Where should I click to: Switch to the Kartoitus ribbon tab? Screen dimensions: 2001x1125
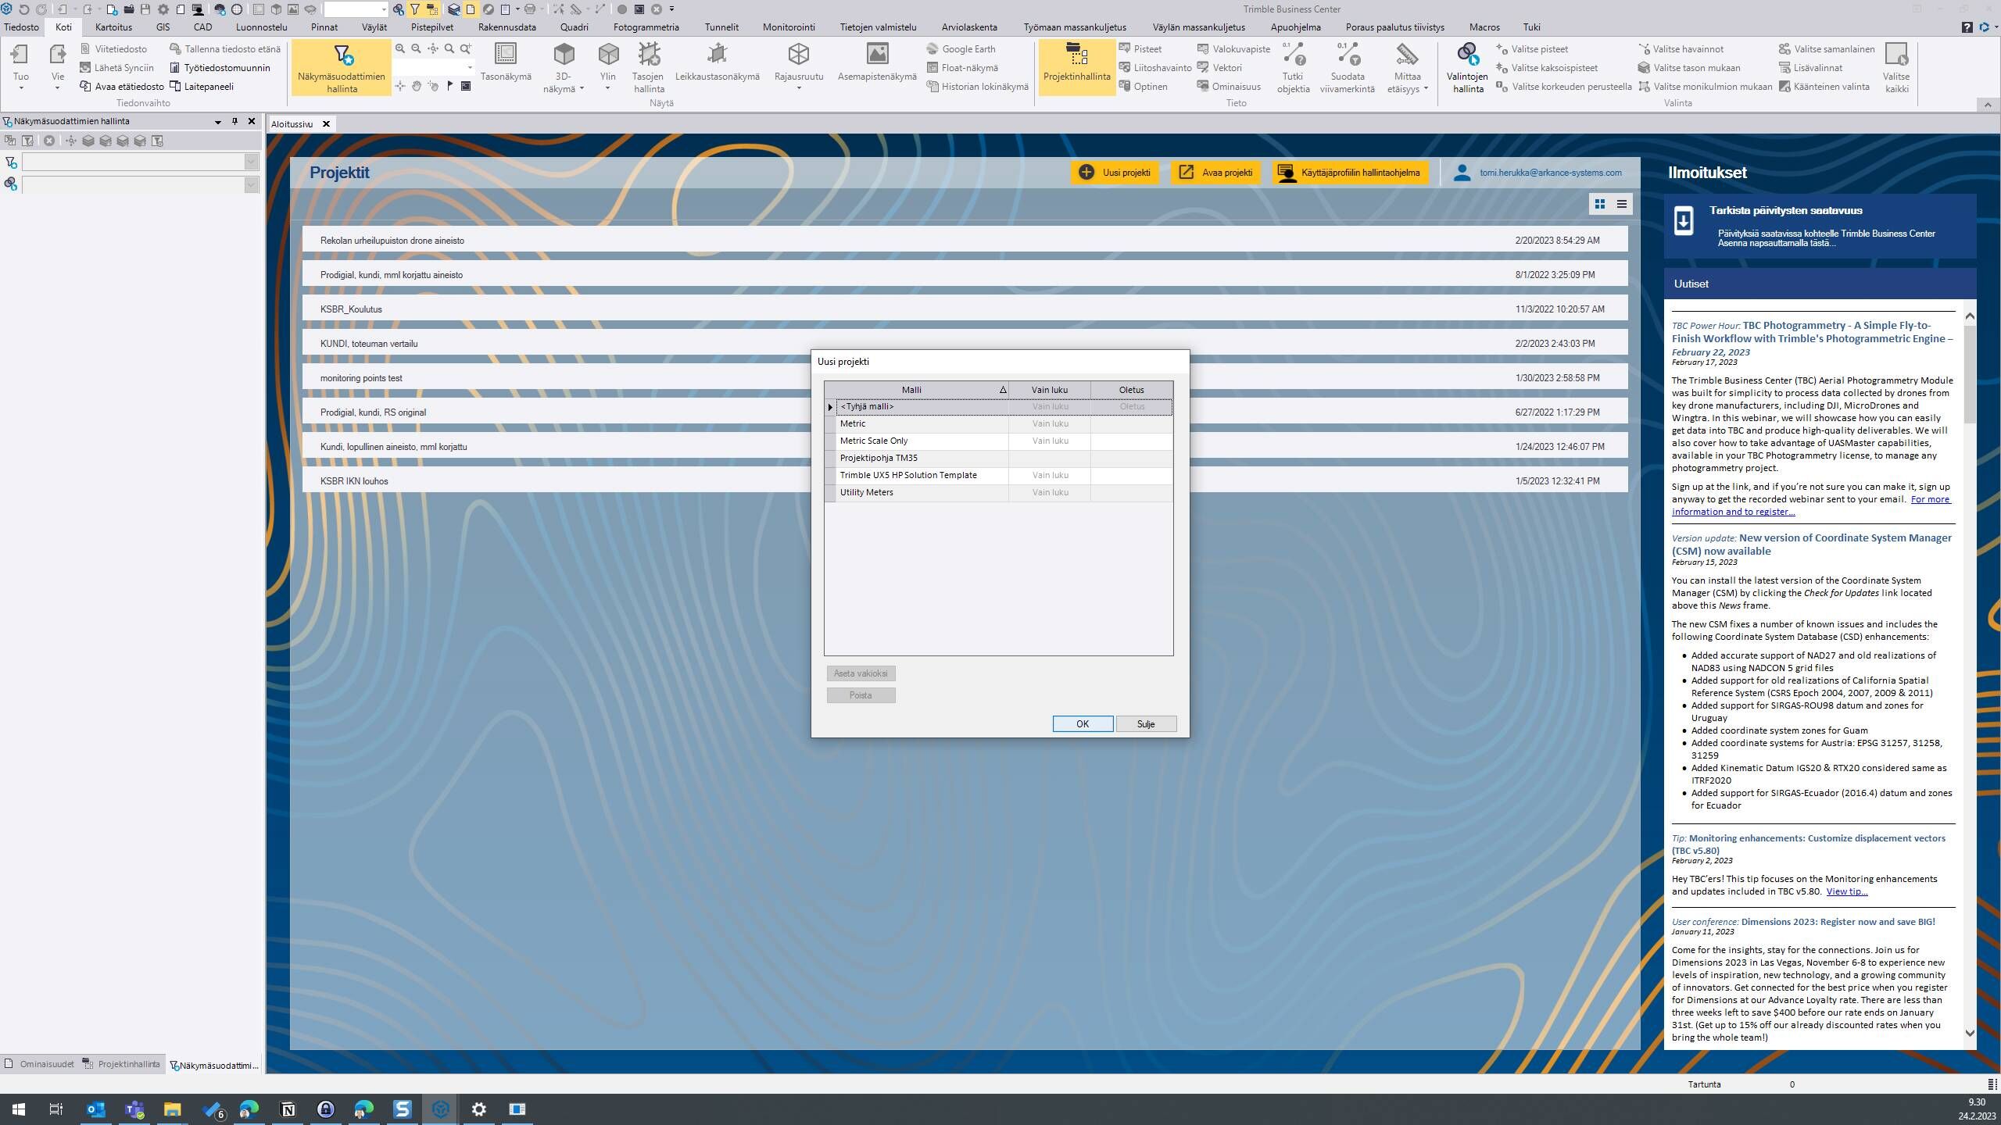(x=113, y=27)
